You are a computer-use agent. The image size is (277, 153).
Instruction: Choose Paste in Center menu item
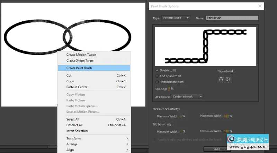(93, 87)
